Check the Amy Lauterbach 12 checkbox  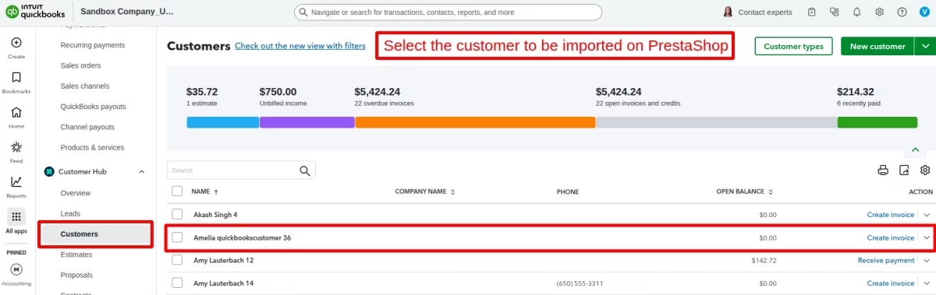(x=177, y=260)
